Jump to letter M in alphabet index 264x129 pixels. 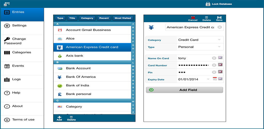133,66
